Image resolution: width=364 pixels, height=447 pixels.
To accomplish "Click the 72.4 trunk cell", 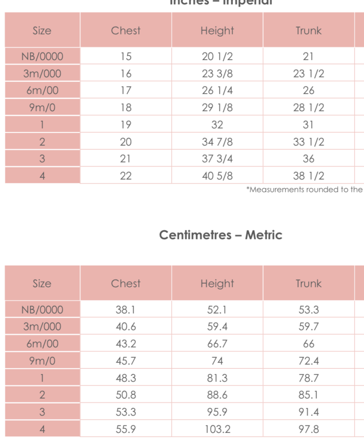I will (308, 361).
